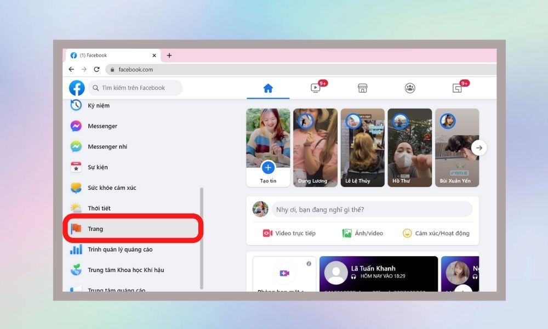The width and height of the screenshot is (548, 329).
Task: Click the Facebook logo icon
Action: point(77,88)
